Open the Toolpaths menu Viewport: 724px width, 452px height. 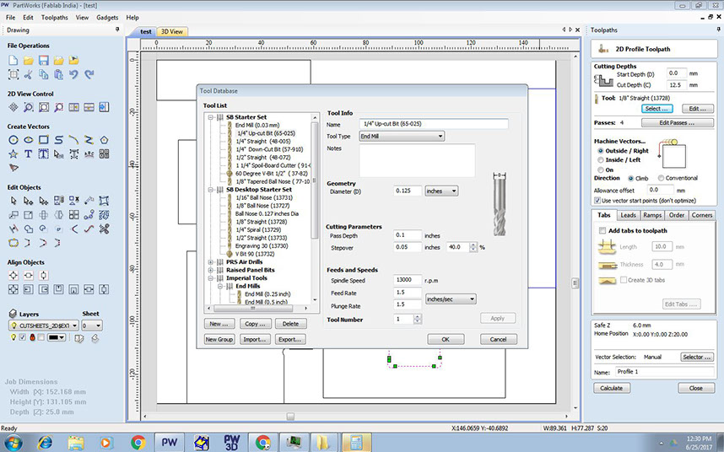pos(54,17)
